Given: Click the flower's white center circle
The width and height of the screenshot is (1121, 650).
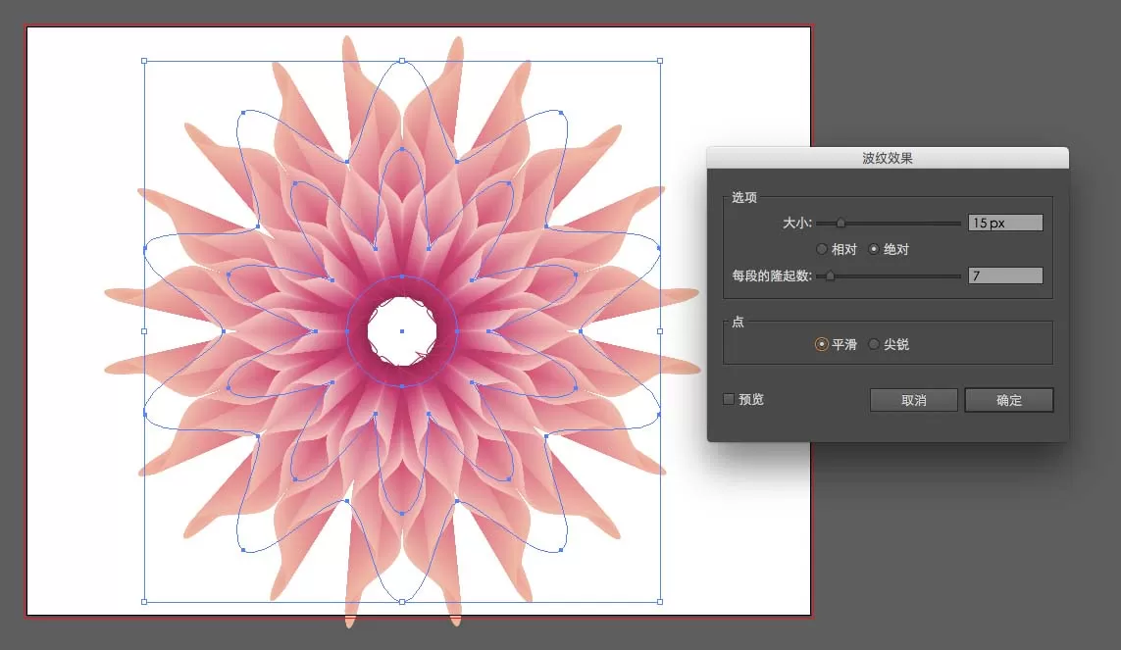Looking at the screenshot, I should coord(402,331).
